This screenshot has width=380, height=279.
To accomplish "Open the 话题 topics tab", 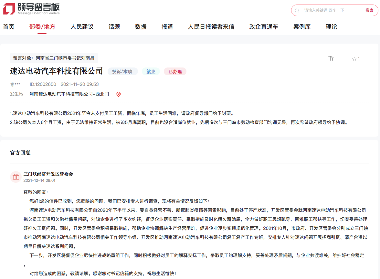I will tap(114, 27).
